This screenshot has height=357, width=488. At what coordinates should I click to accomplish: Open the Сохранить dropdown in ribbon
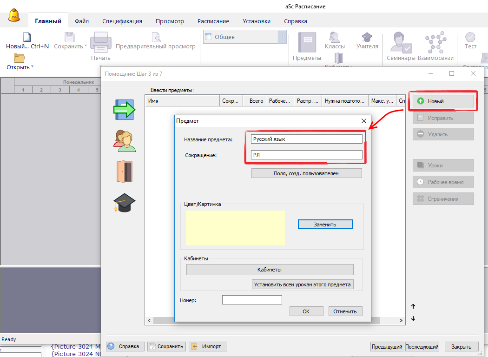click(x=86, y=46)
